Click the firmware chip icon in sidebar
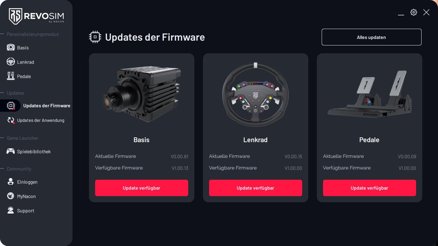This screenshot has width=438, height=246. tap(11, 106)
